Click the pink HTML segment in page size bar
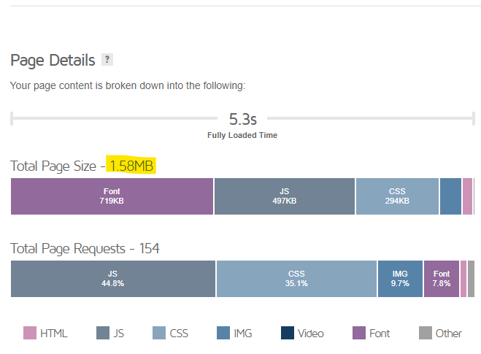The image size is (481, 354). coord(468,196)
